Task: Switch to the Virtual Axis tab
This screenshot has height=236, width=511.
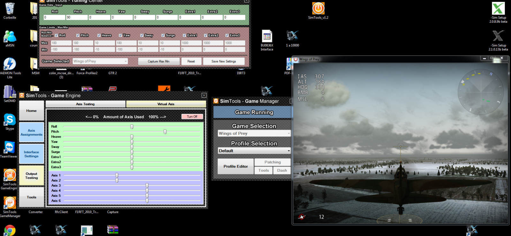Action: (x=166, y=104)
